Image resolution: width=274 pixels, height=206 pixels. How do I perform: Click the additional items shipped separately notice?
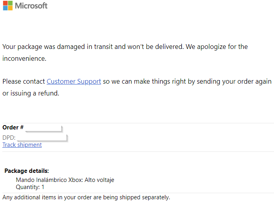click(x=86, y=197)
